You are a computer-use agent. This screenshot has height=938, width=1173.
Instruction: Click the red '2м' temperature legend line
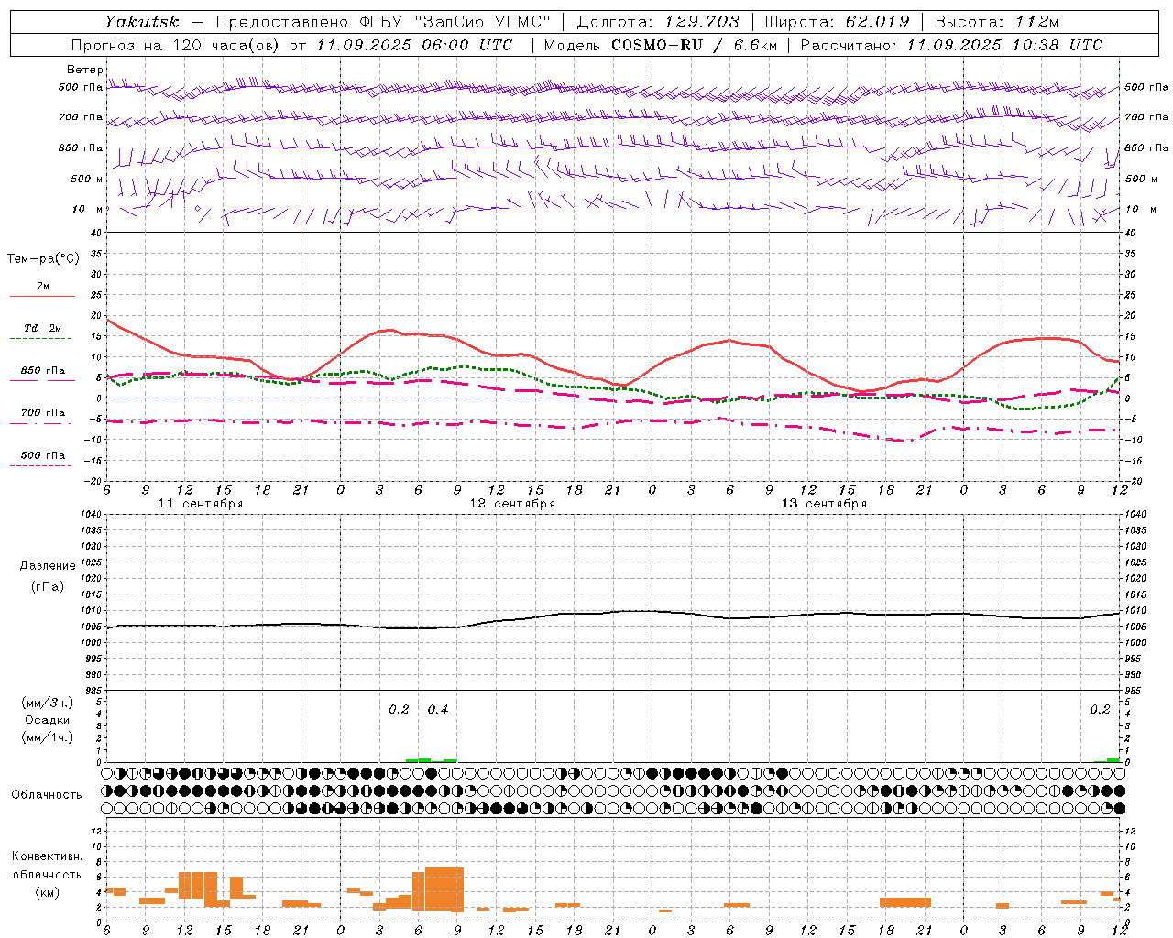point(42,296)
